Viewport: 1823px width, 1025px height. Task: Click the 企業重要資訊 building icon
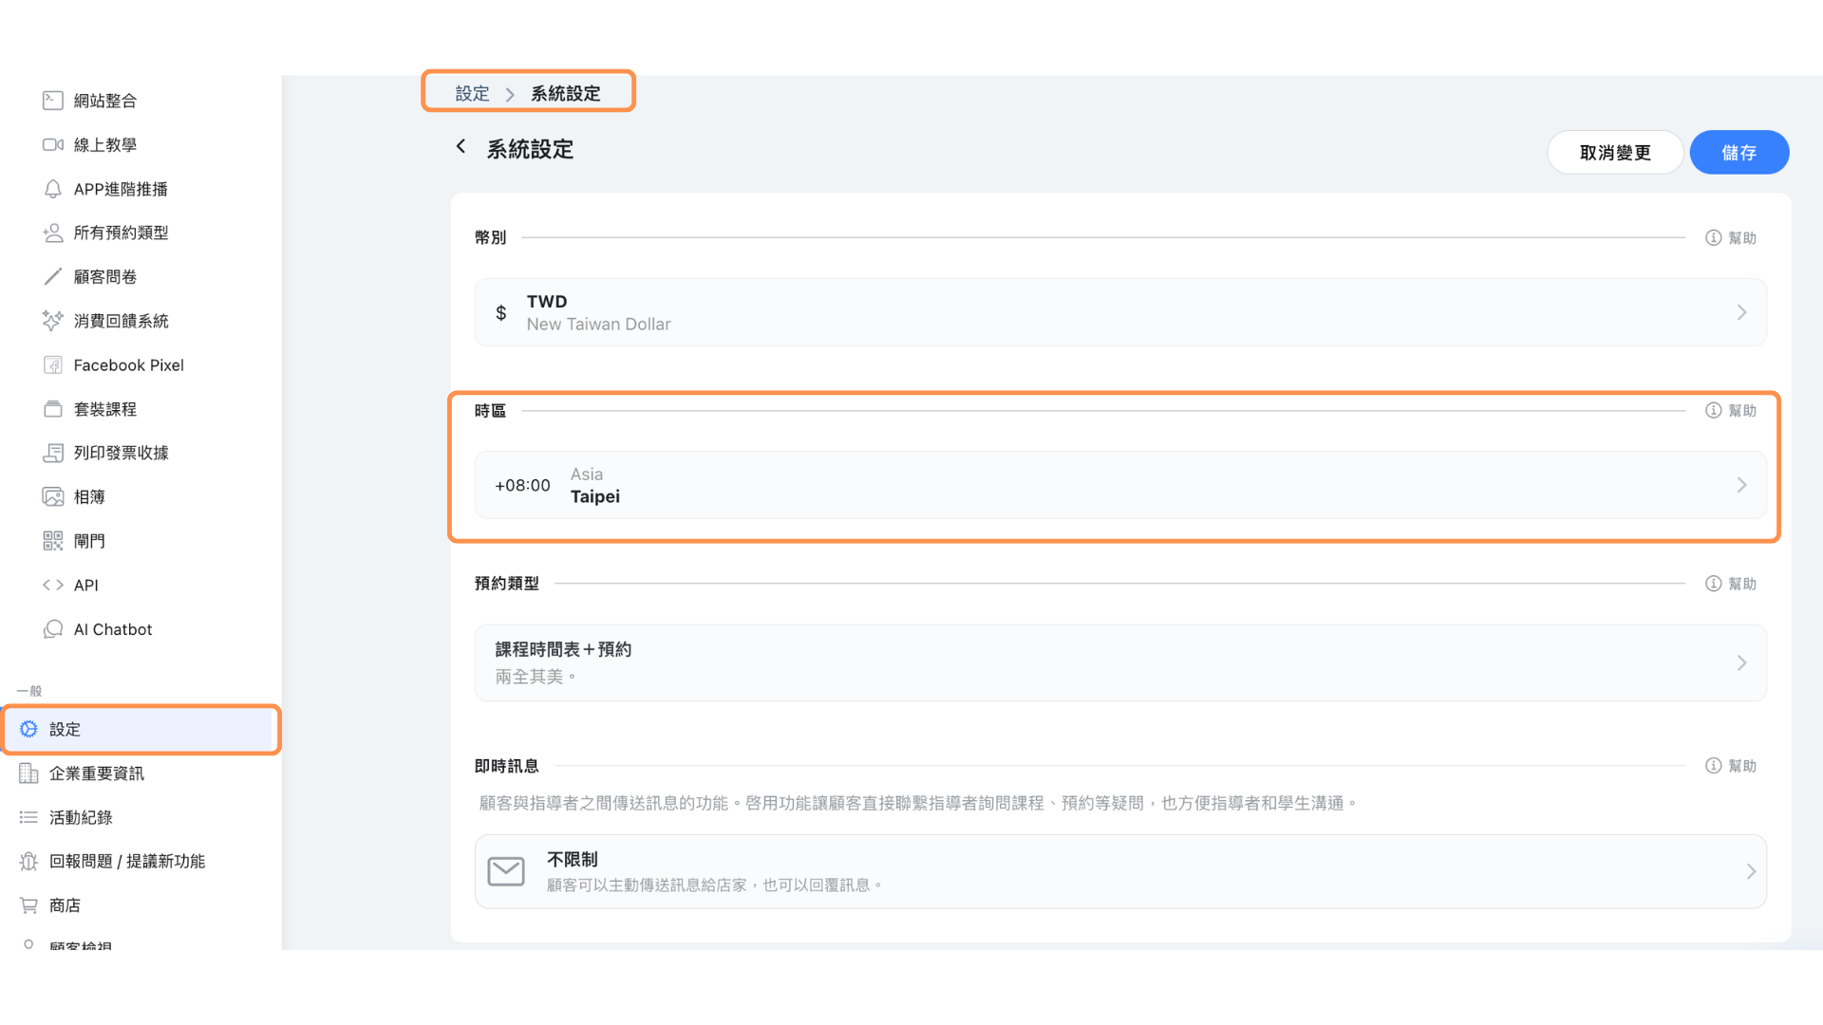pyautogui.click(x=28, y=773)
